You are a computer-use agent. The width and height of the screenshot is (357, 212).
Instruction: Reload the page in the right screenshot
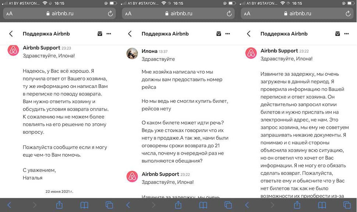[x=348, y=14]
